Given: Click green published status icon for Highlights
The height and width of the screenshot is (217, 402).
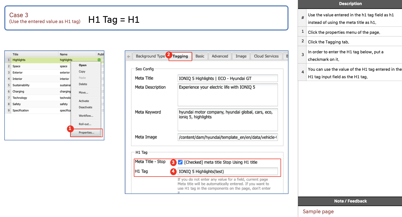Looking at the screenshot, I should pyautogui.click(x=99, y=60).
